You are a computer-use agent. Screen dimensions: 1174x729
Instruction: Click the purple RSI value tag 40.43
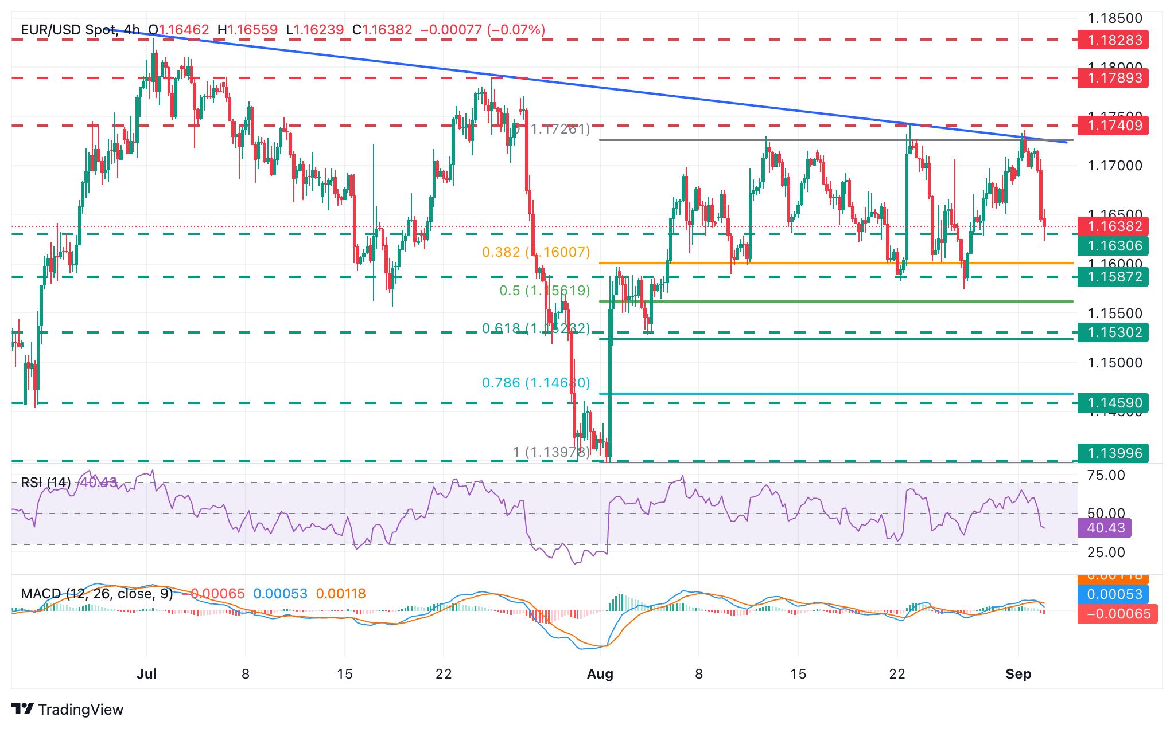tap(1104, 528)
